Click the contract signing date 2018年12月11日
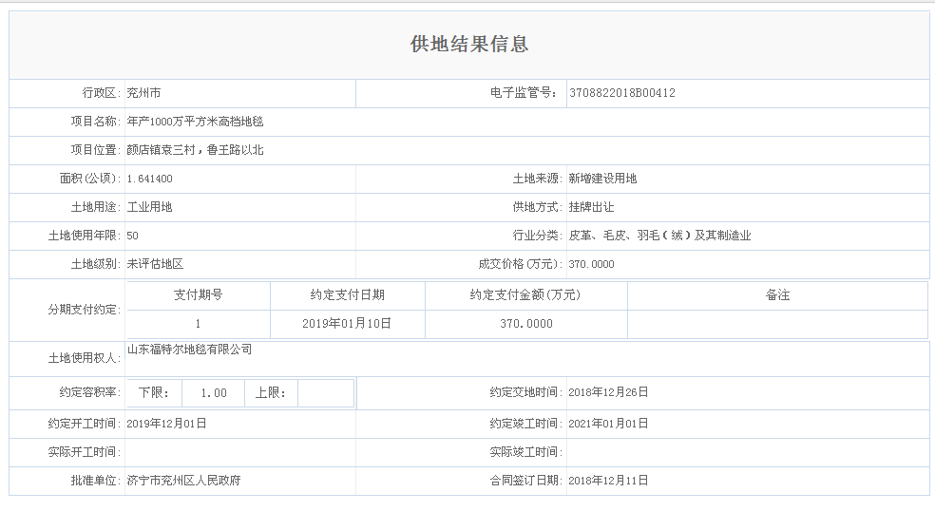The width and height of the screenshot is (935, 530). 607,481
